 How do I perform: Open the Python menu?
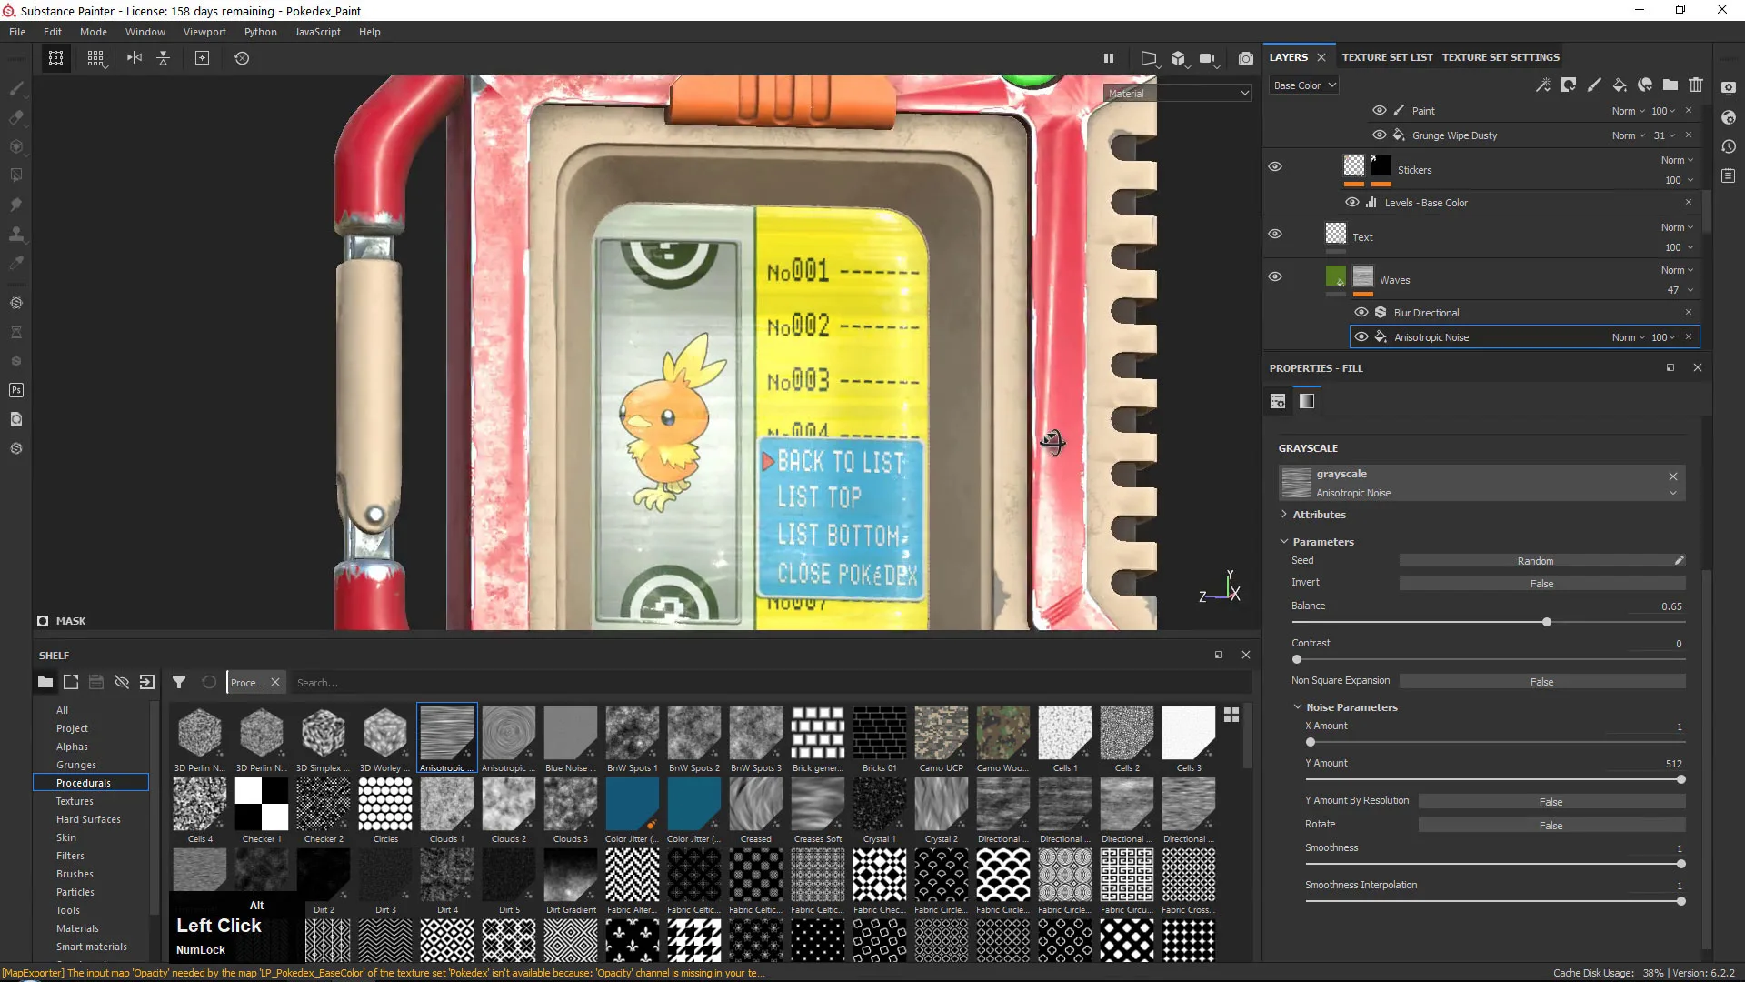pyautogui.click(x=261, y=32)
